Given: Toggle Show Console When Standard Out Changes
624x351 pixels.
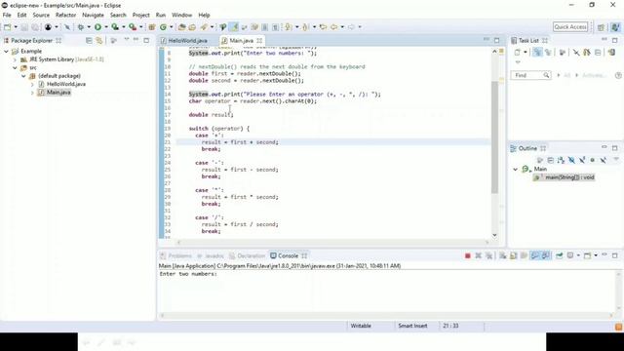Looking at the screenshot, I should (535, 255).
